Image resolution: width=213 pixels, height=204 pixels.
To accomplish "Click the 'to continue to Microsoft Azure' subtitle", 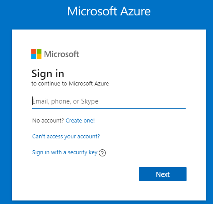I will [x=70, y=84].
